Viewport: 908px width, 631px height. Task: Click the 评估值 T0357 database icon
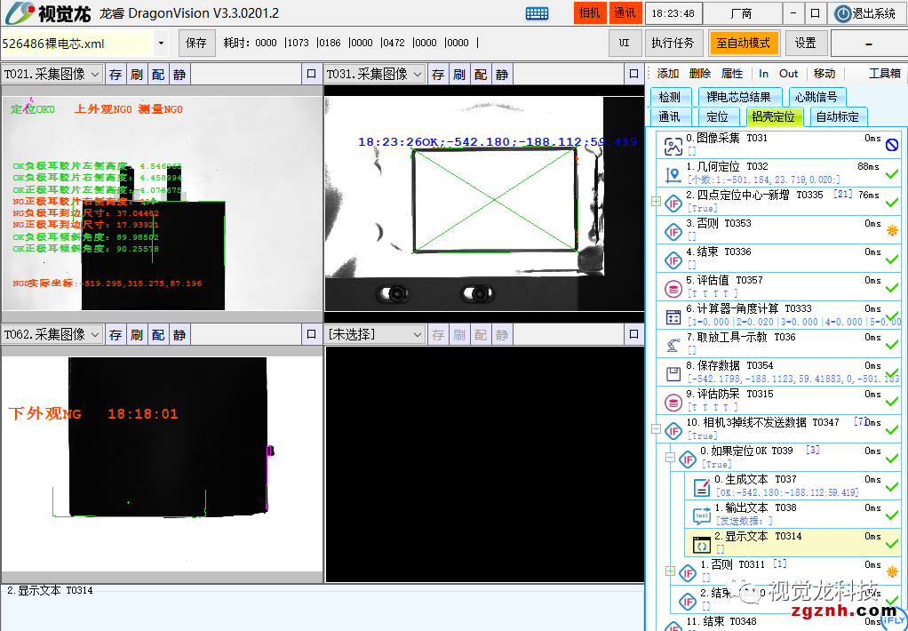point(673,287)
